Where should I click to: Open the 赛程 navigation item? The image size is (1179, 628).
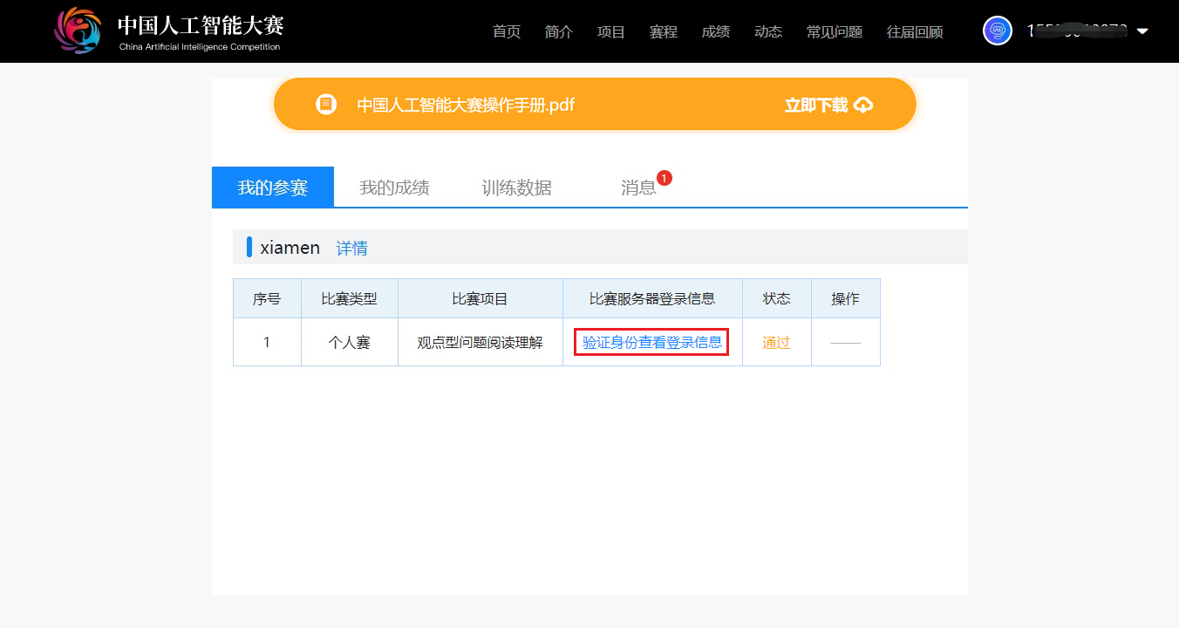(x=664, y=31)
